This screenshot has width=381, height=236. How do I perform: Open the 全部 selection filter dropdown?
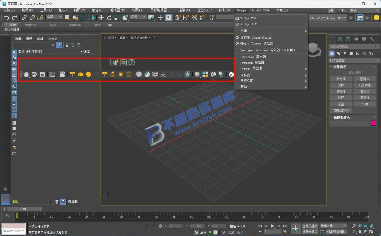coord(54,17)
